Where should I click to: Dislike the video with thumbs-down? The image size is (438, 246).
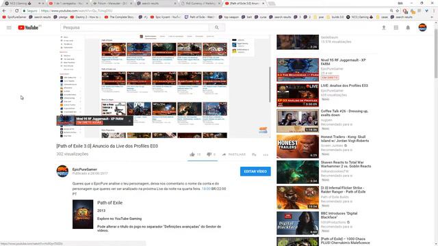coord(209,154)
